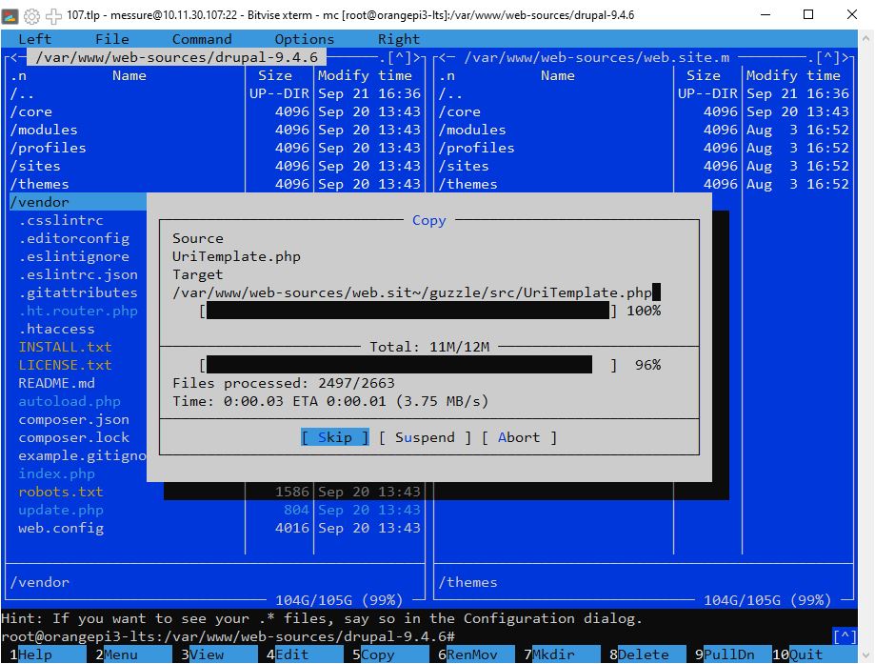The width and height of the screenshot is (875, 664).
Task: Suspend the copy operation
Action: [425, 437]
